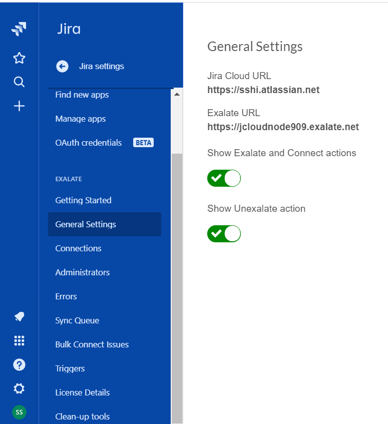The image size is (388, 424).
Task: Open Find new apps
Action: [82, 95]
